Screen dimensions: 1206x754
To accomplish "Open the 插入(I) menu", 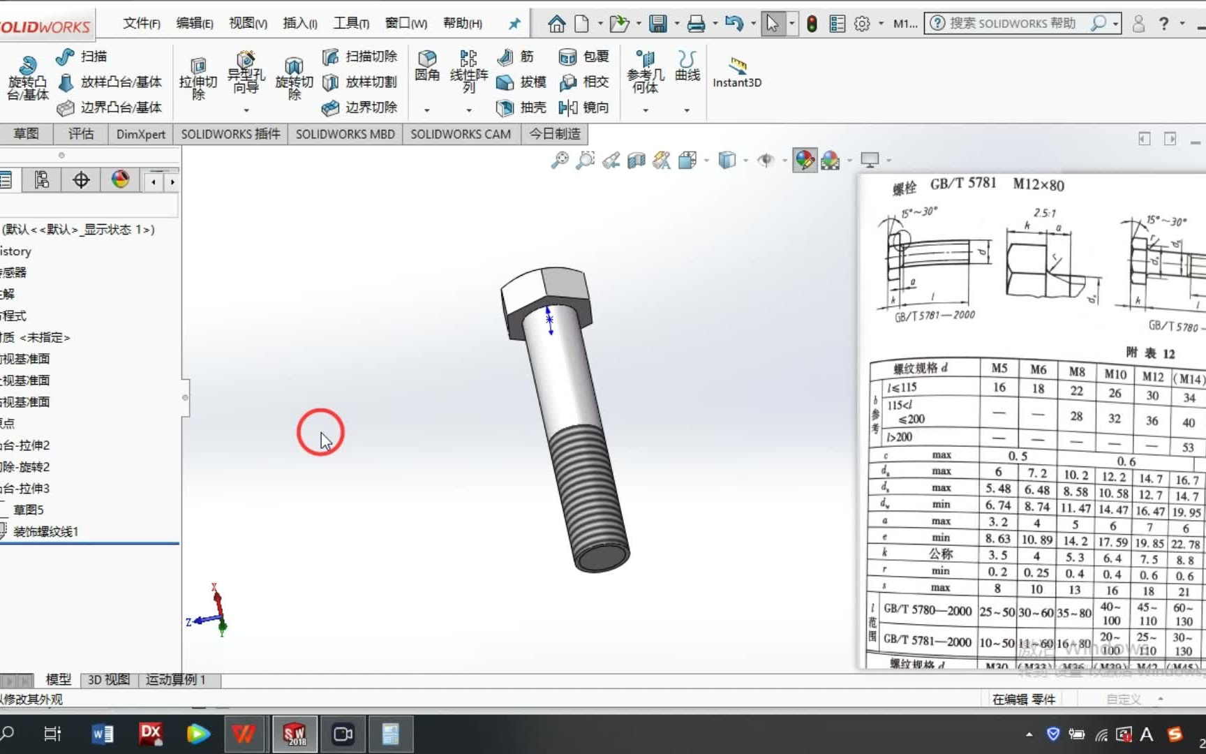I will point(300,24).
